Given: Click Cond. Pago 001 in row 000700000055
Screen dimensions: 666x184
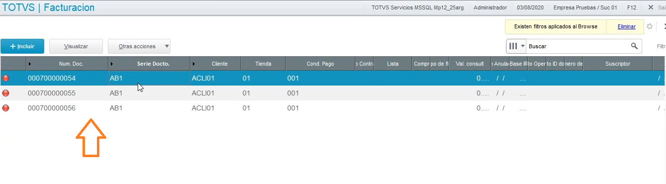Looking at the screenshot, I should pyautogui.click(x=293, y=93).
